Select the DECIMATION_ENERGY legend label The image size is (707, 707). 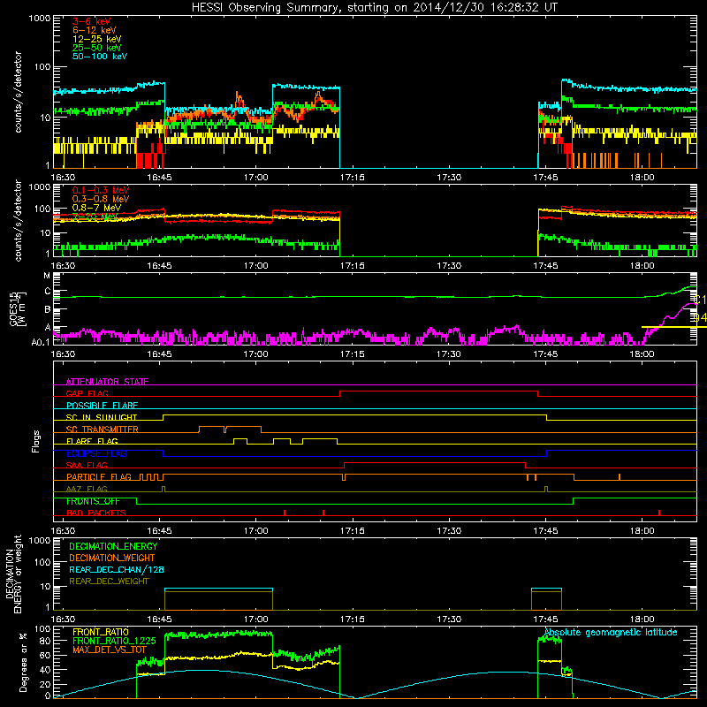113,546
